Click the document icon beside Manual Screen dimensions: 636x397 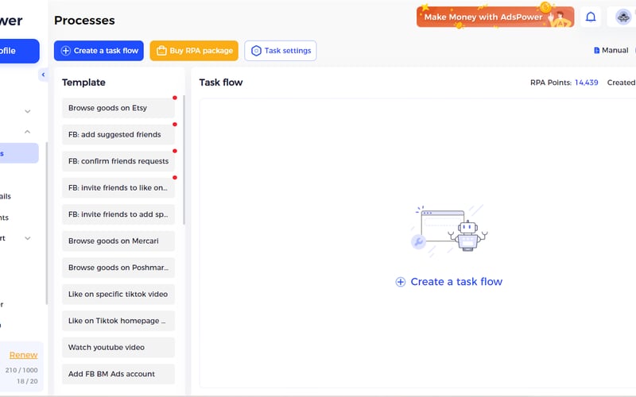pos(596,50)
